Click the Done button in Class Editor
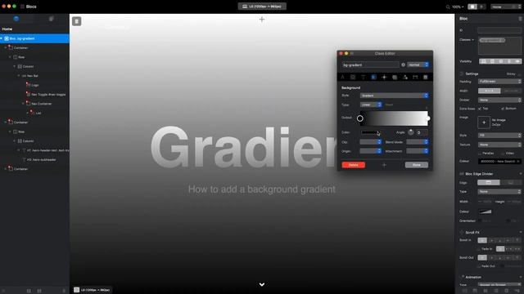The height and width of the screenshot is (294, 524). pyautogui.click(x=417, y=165)
